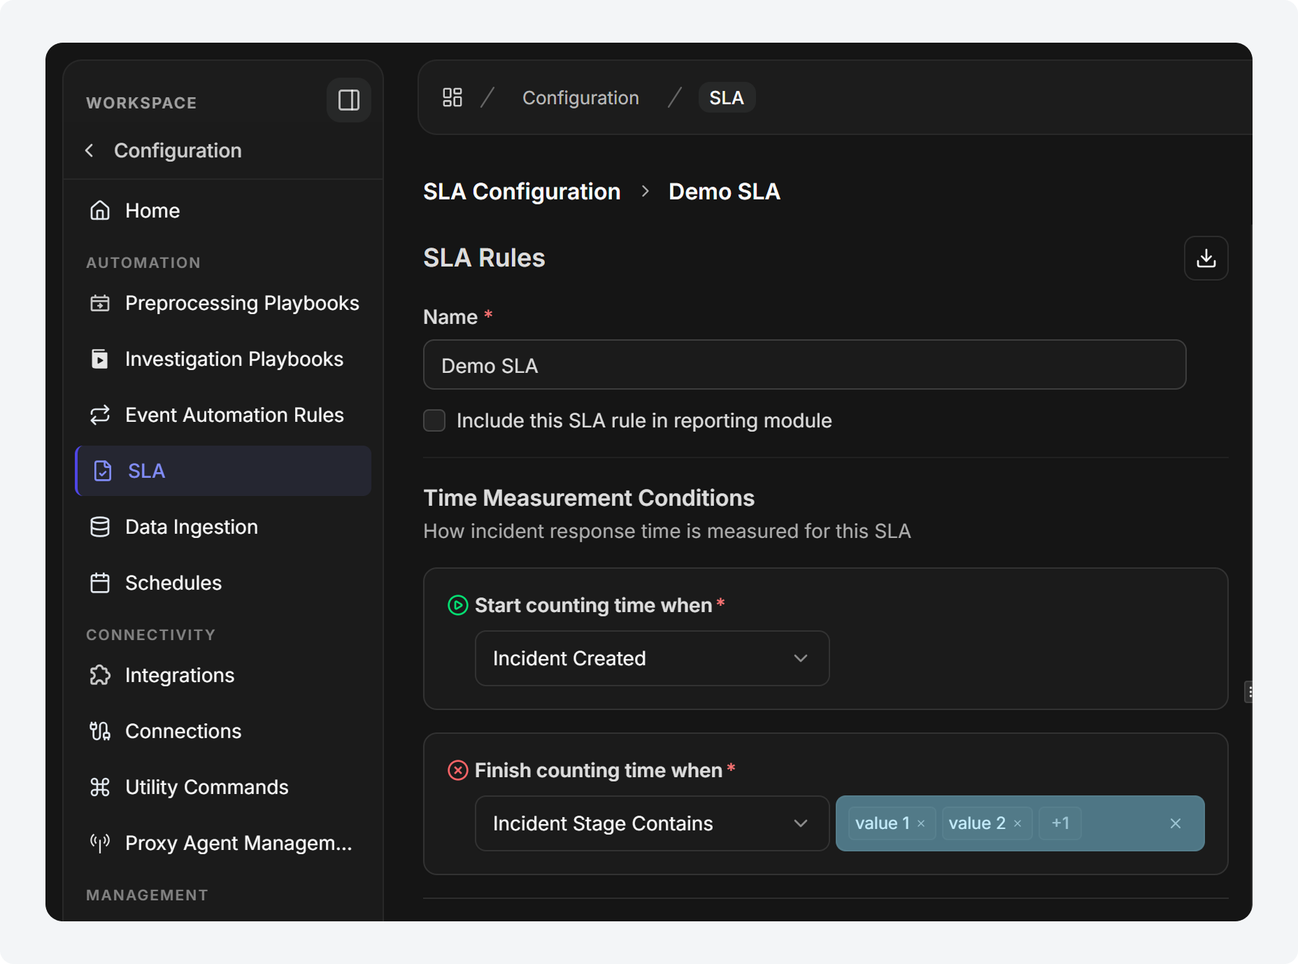Open the Incident Stage Contains dropdown
This screenshot has height=964, width=1298.
[652, 823]
